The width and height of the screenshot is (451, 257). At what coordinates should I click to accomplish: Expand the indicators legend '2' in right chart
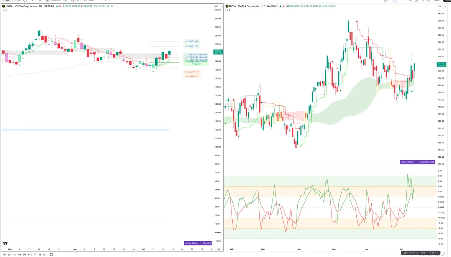[x=228, y=10]
